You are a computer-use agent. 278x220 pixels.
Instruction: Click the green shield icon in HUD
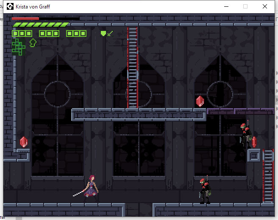(x=103, y=33)
